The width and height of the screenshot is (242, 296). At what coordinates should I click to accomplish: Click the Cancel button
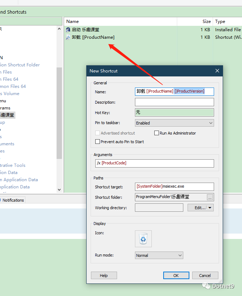click(205, 276)
